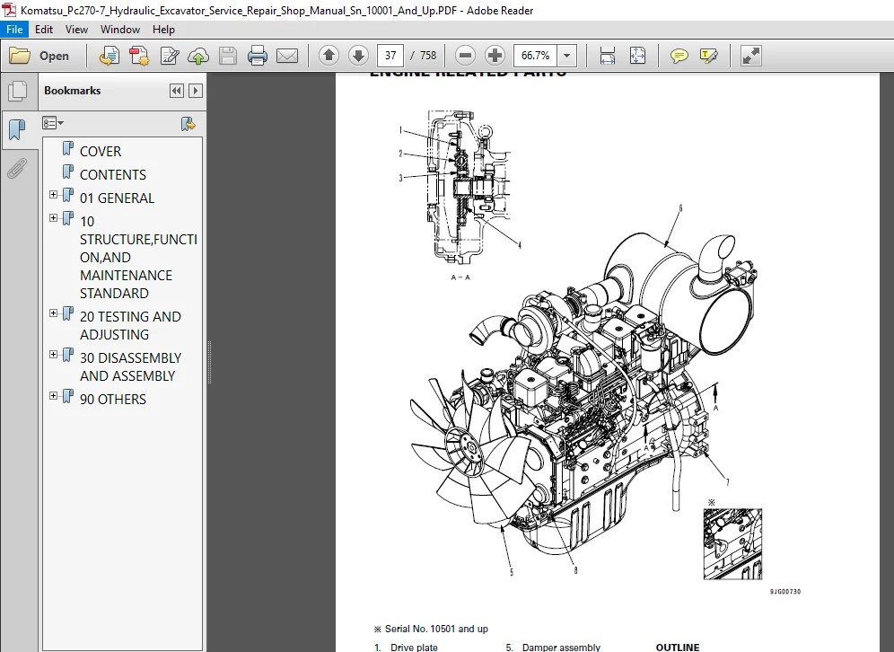Image resolution: width=894 pixels, height=652 pixels.
Task: Click the zoom field showing 66.7%
Action: tap(535, 56)
